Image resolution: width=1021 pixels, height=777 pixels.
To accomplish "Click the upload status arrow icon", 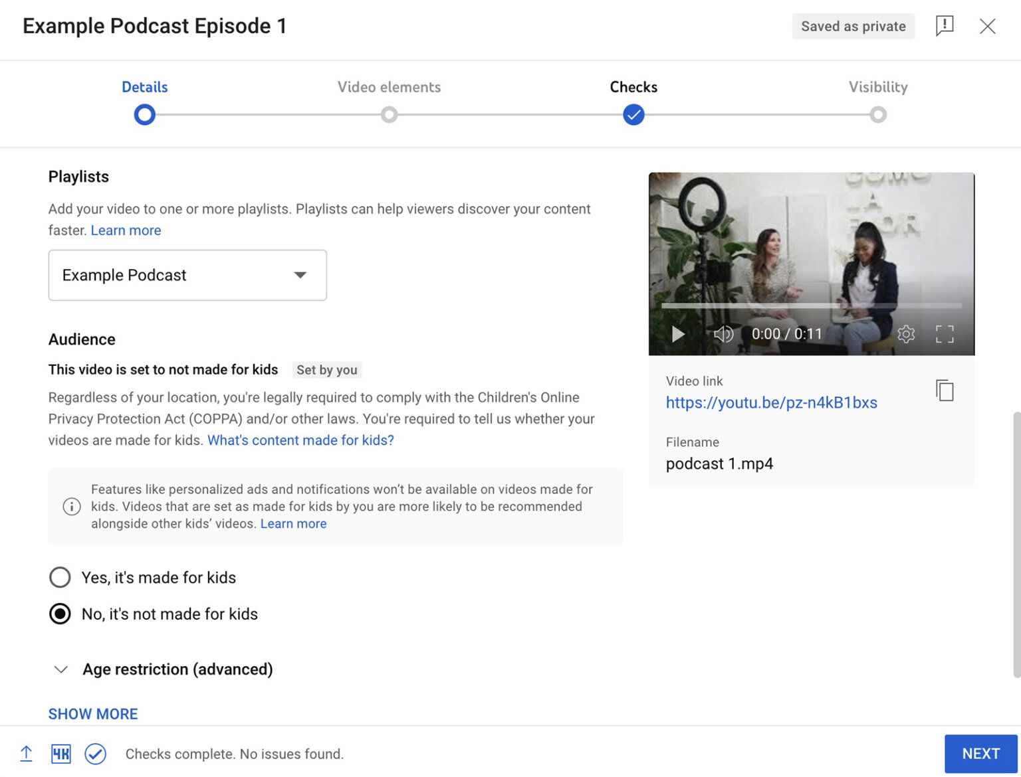I will 26,754.
